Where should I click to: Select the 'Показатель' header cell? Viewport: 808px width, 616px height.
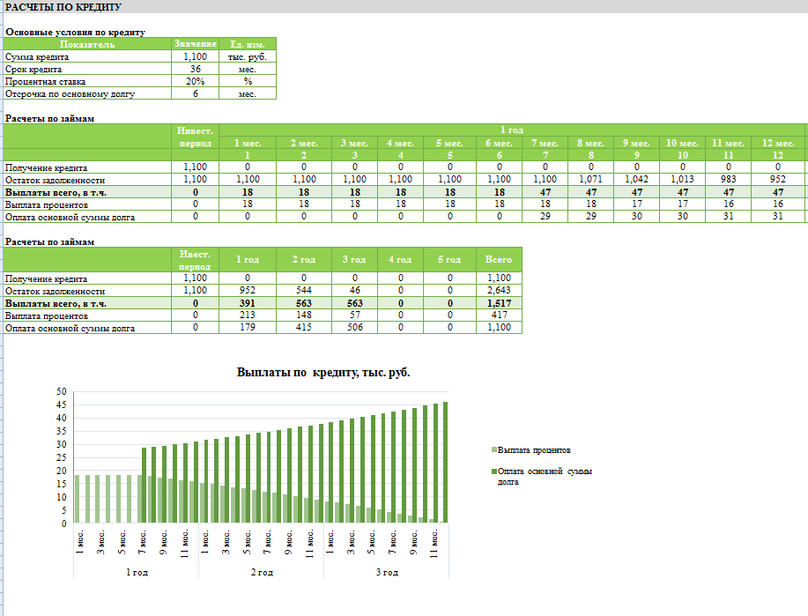click(x=87, y=44)
